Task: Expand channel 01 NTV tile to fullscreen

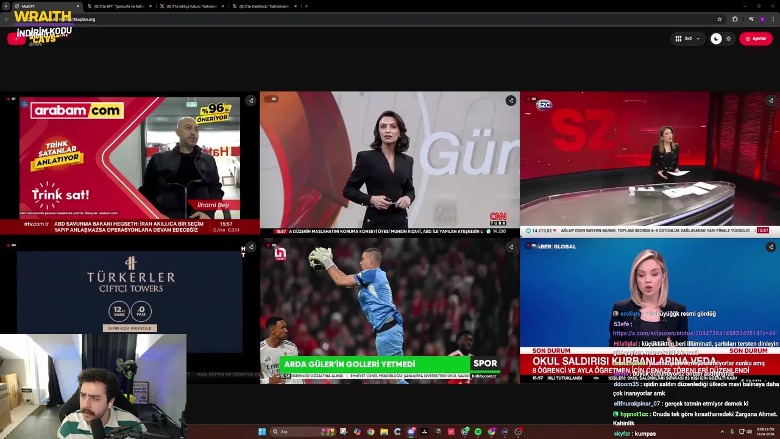Action: pyautogui.click(x=250, y=101)
